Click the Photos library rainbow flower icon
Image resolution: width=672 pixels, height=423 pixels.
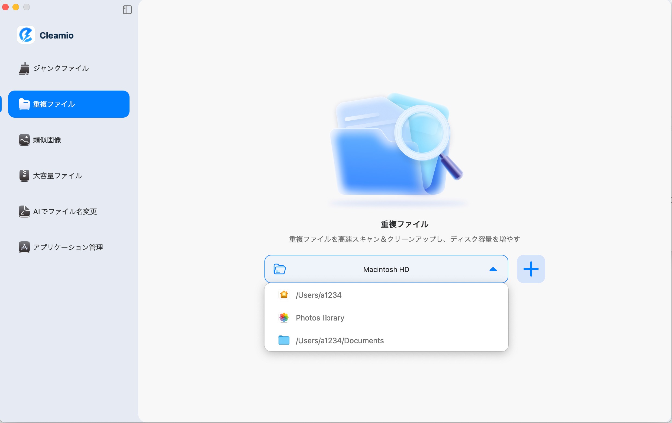284,318
